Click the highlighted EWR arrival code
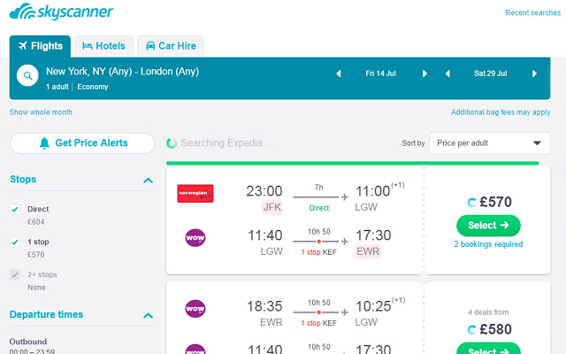The width and height of the screenshot is (566, 354). pyautogui.click(x=368, y=251)
